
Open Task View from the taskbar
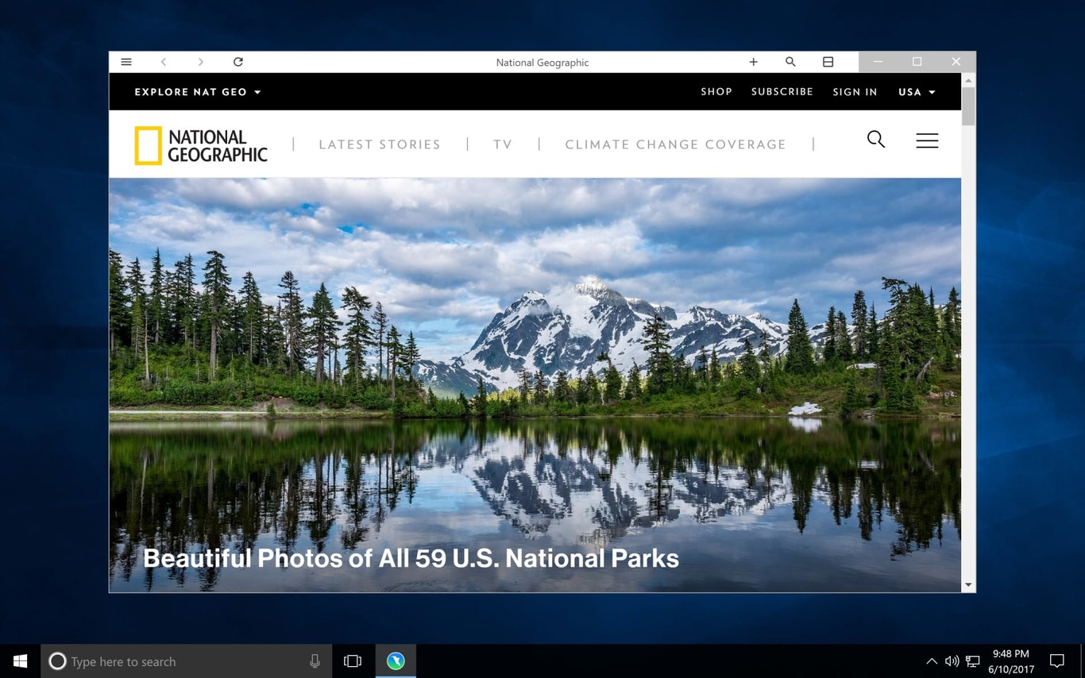tap(352, 661)
